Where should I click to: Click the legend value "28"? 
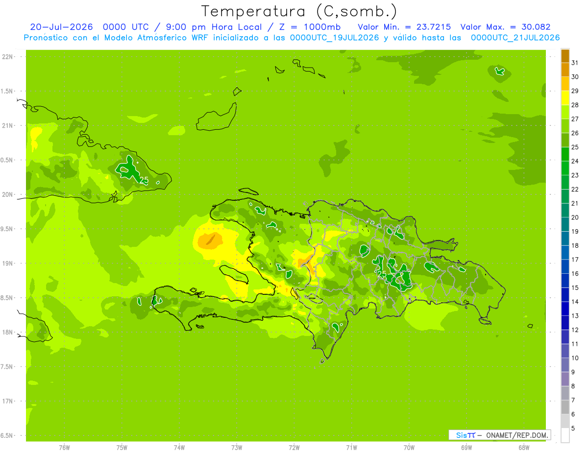[575, 105]
